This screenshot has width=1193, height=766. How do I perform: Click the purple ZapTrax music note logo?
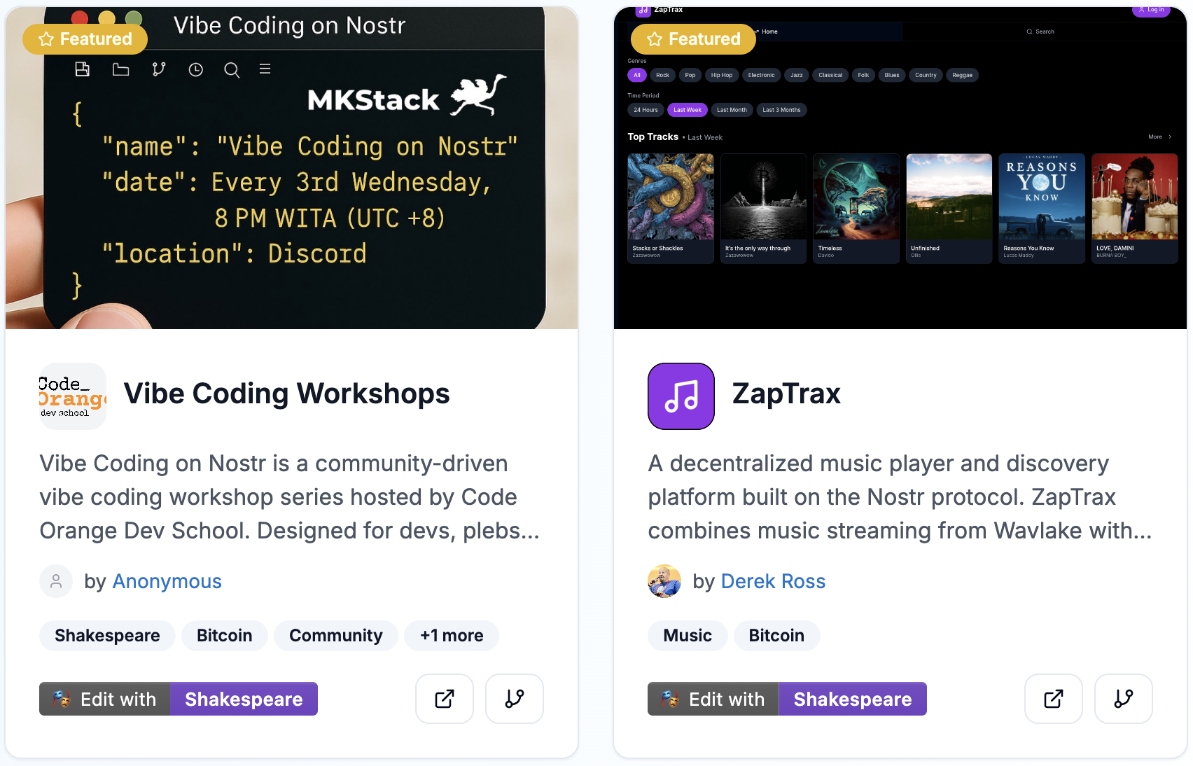coord(681,396)
